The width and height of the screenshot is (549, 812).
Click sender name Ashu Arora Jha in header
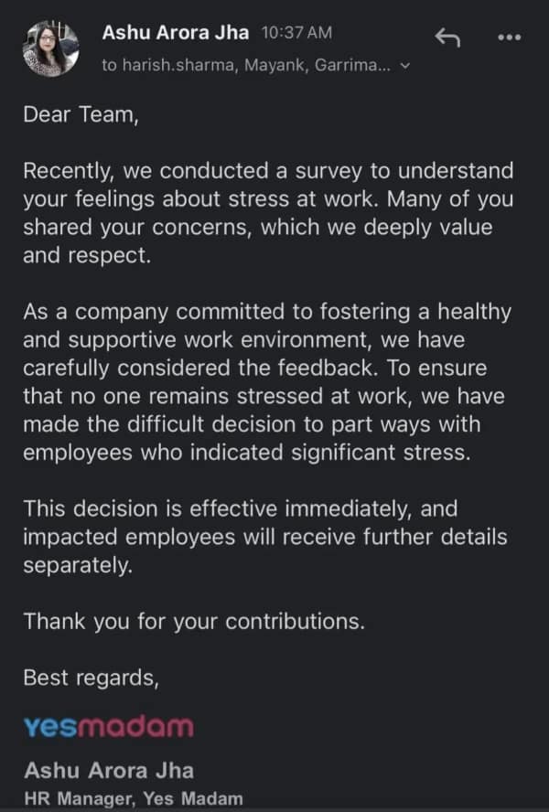(x=176, y=33)
